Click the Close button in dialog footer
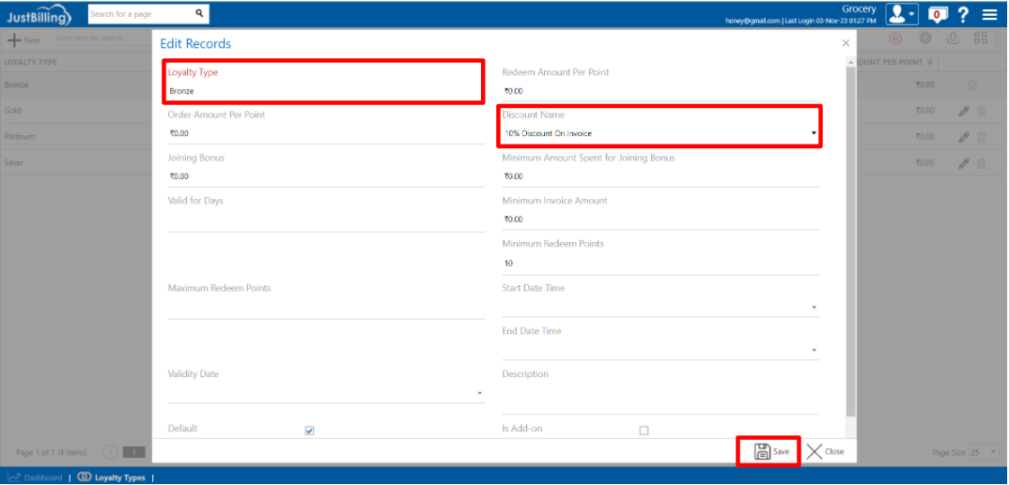This screenshot has height=485, width=1009. (x=826, y=451)
